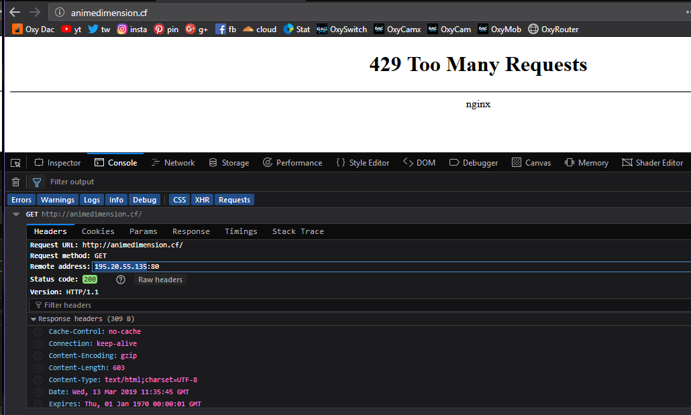Toggle the Warnings log filter
The image size is (691, 415).
coord(57,199)
